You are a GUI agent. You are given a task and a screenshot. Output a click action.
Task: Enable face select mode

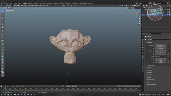point(19,5)
